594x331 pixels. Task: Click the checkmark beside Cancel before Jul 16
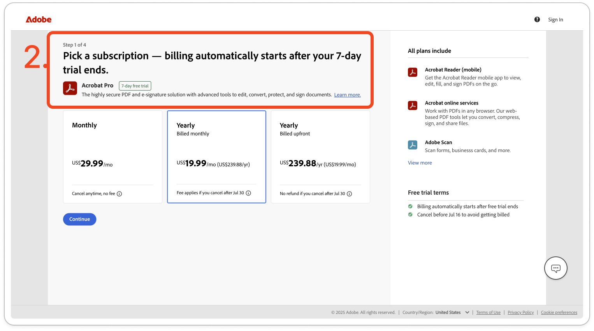pos(410,214)
